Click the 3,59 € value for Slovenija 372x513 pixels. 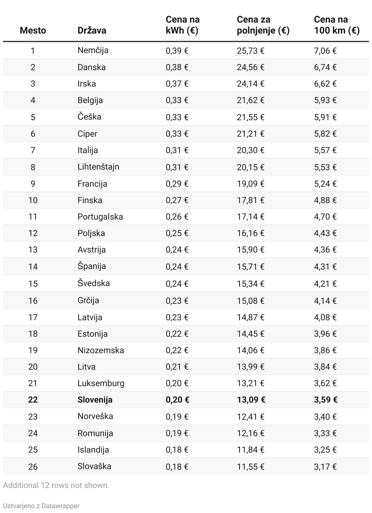pyautogui.click(x=325, y=400)
